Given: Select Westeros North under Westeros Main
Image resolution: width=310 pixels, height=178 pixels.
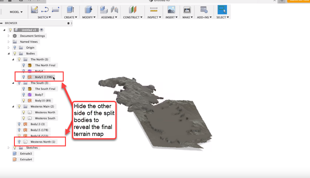Looking at the screenshot, I should [45, 112].
